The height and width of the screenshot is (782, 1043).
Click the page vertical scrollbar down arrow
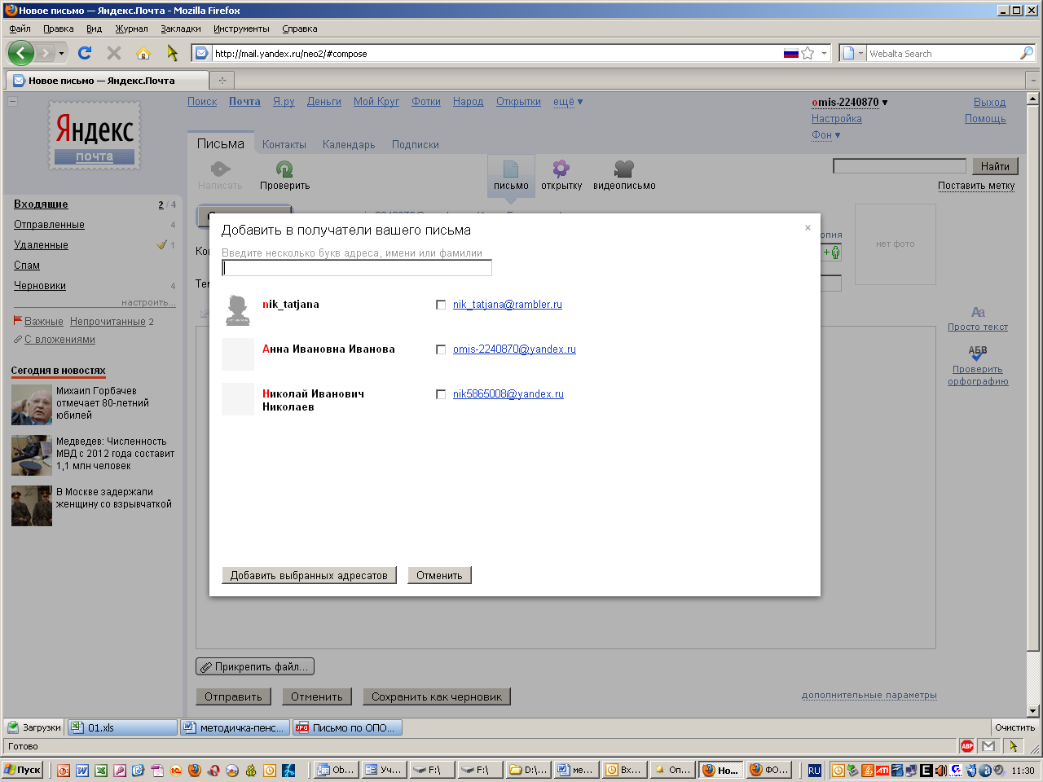(1033, 710)
